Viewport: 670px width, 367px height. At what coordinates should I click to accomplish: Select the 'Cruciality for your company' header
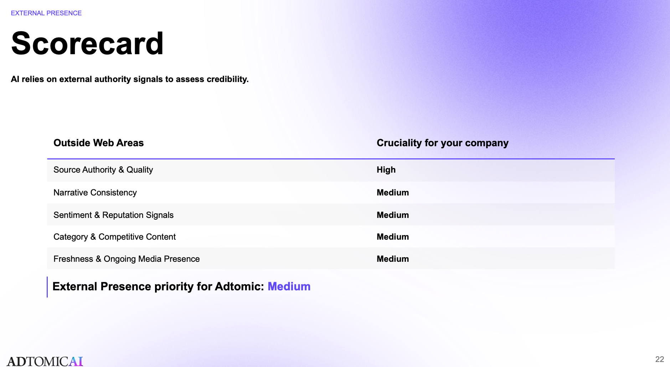tap(443, 143)
